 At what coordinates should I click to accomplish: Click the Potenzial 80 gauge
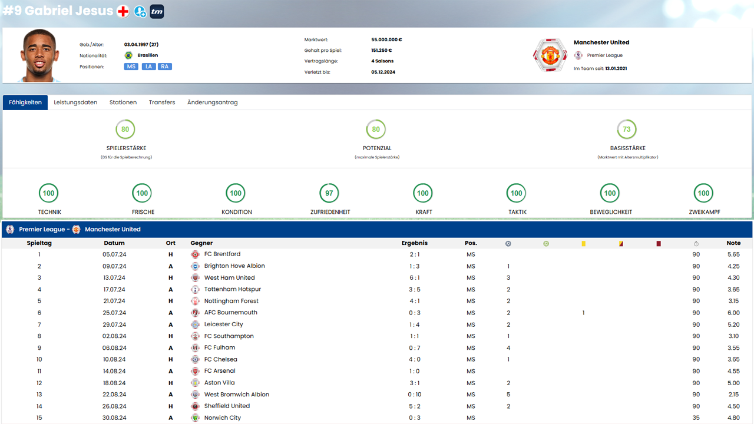tap(376, 129)
